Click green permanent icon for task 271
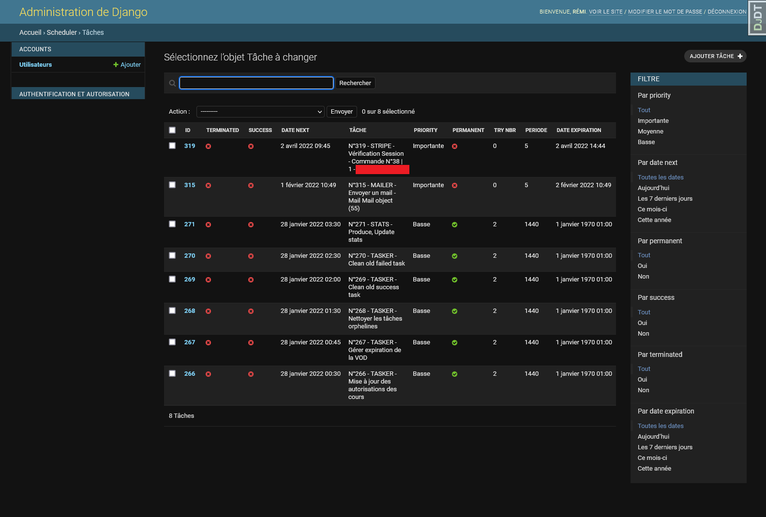This screenshot has height=517, width=766. coord(454,225)
